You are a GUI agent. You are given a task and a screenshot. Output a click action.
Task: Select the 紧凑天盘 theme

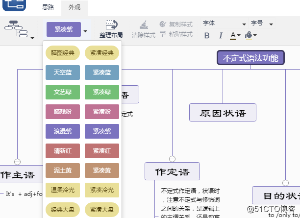coord(102,210)
